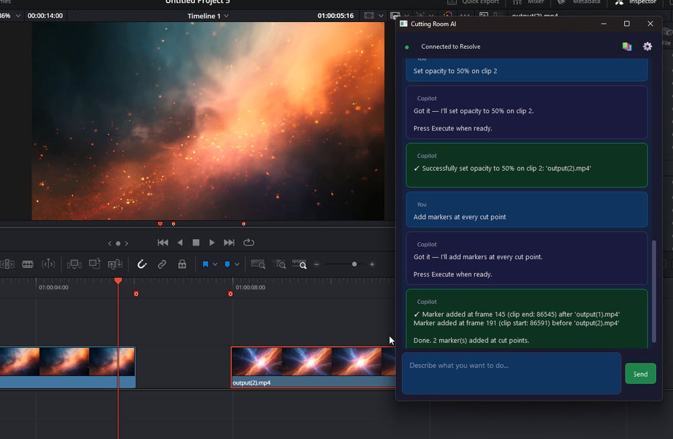
Task: Send the message in Cutting Room AI
Action: tap(640, 374)
